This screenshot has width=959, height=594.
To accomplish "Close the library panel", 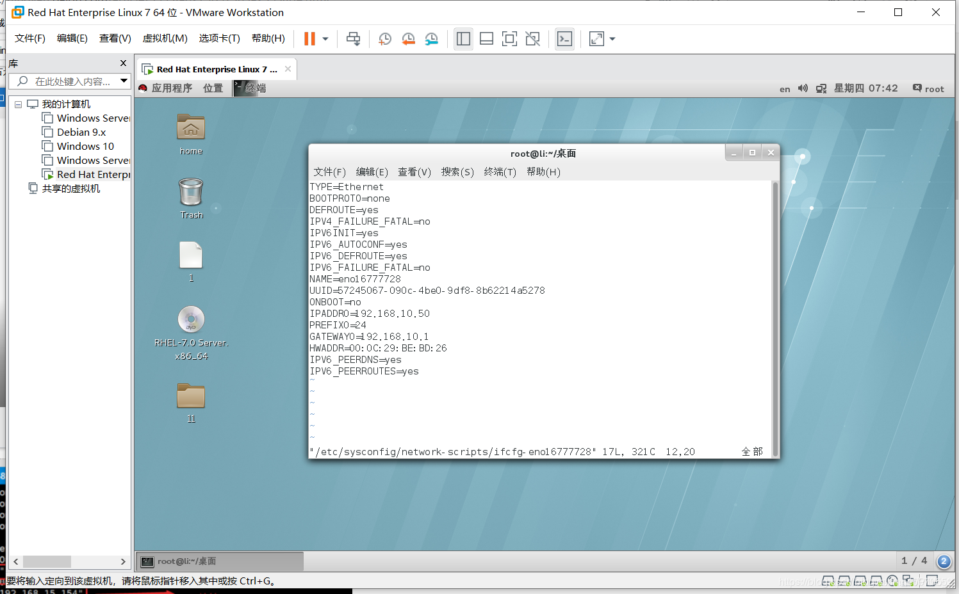I will tap(123, 63).
